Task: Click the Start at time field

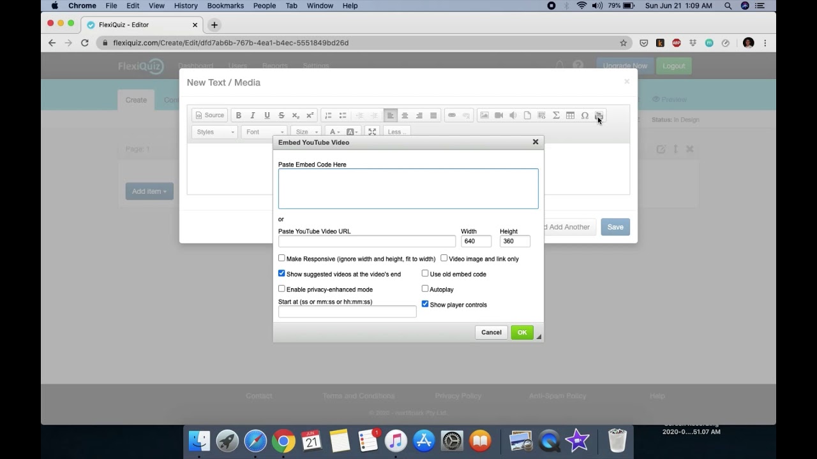Action: (x=347, y=311)
